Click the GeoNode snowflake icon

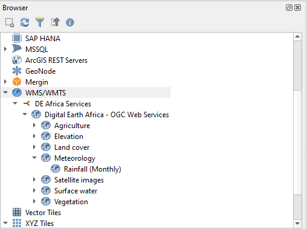17,71
